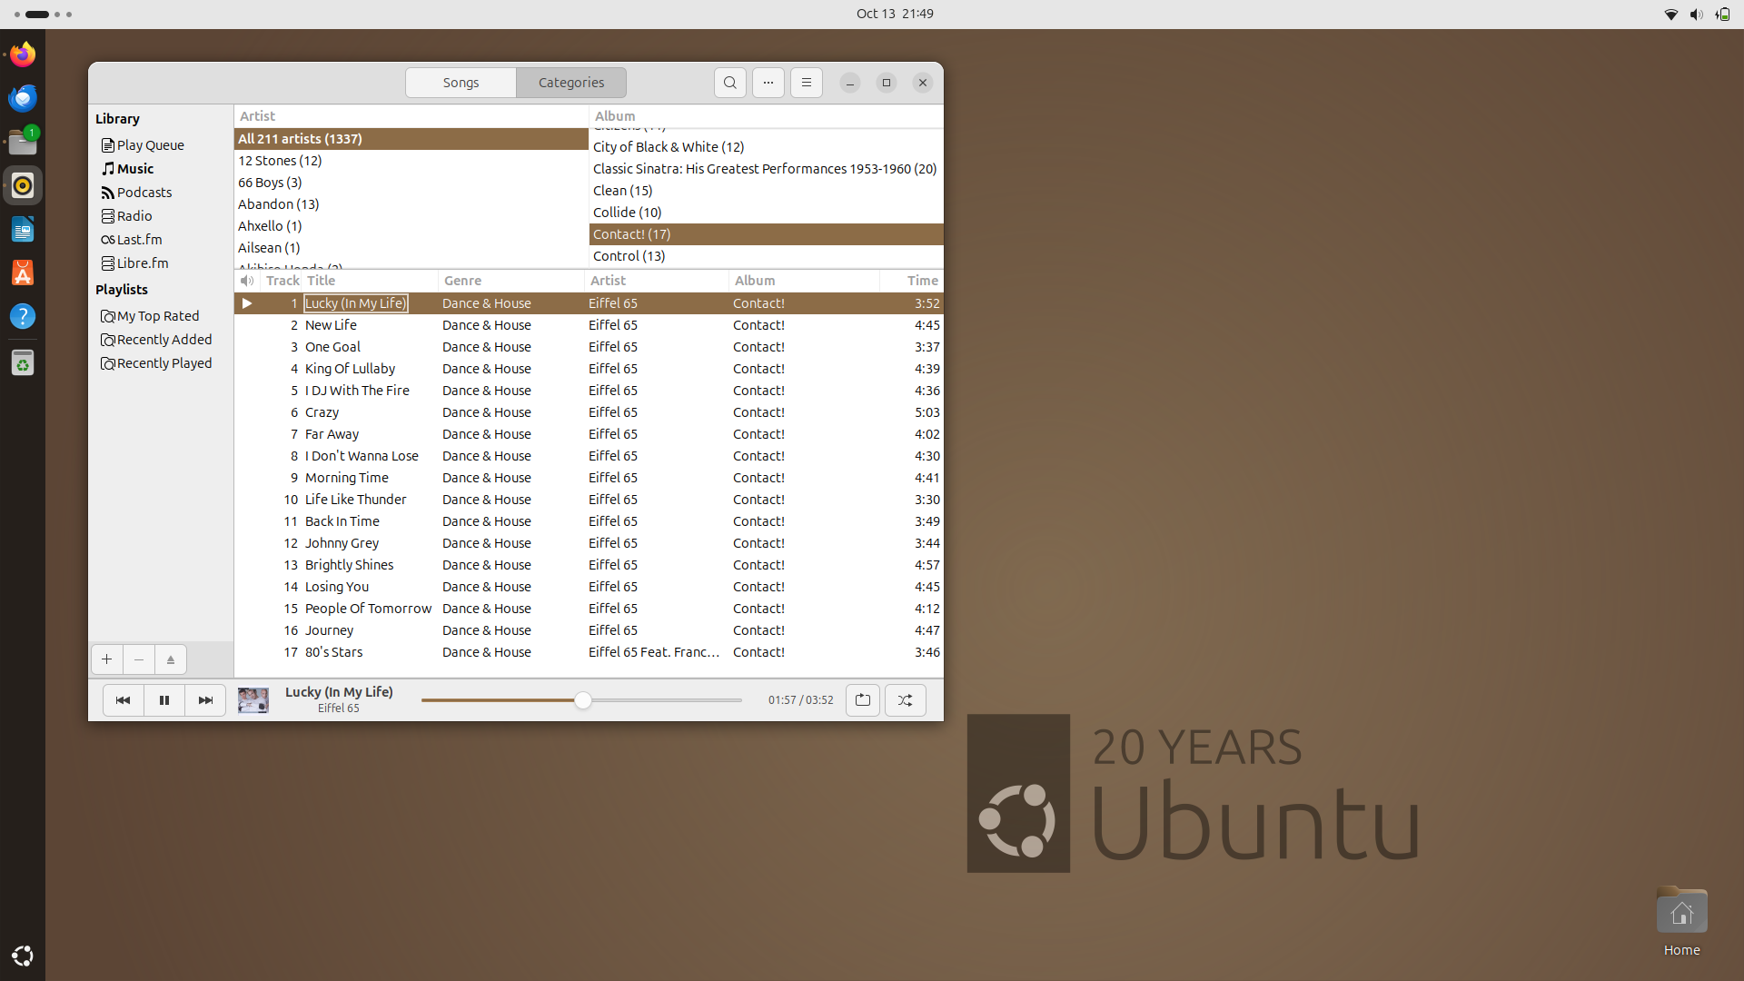
Task: Open Firefox from the dock
Action: [23, 54]
